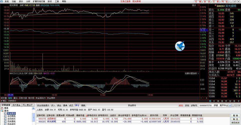Switch to the 竞价图 chart tab
Viewport: 241px width, 125px height.
(x=31, y=98)
